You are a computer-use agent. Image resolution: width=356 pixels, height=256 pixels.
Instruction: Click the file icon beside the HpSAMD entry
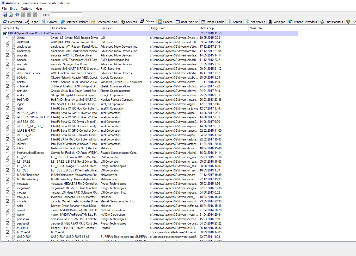14,100
